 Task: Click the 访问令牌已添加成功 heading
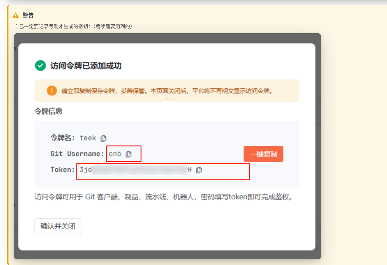pos(86,66)
